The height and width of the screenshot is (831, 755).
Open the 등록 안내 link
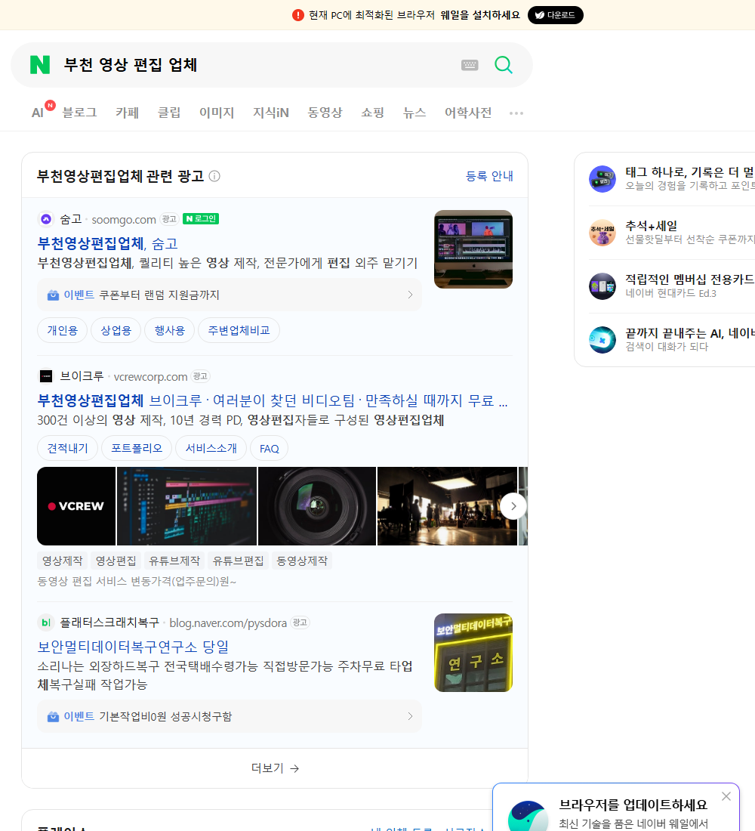pos(489,176)
